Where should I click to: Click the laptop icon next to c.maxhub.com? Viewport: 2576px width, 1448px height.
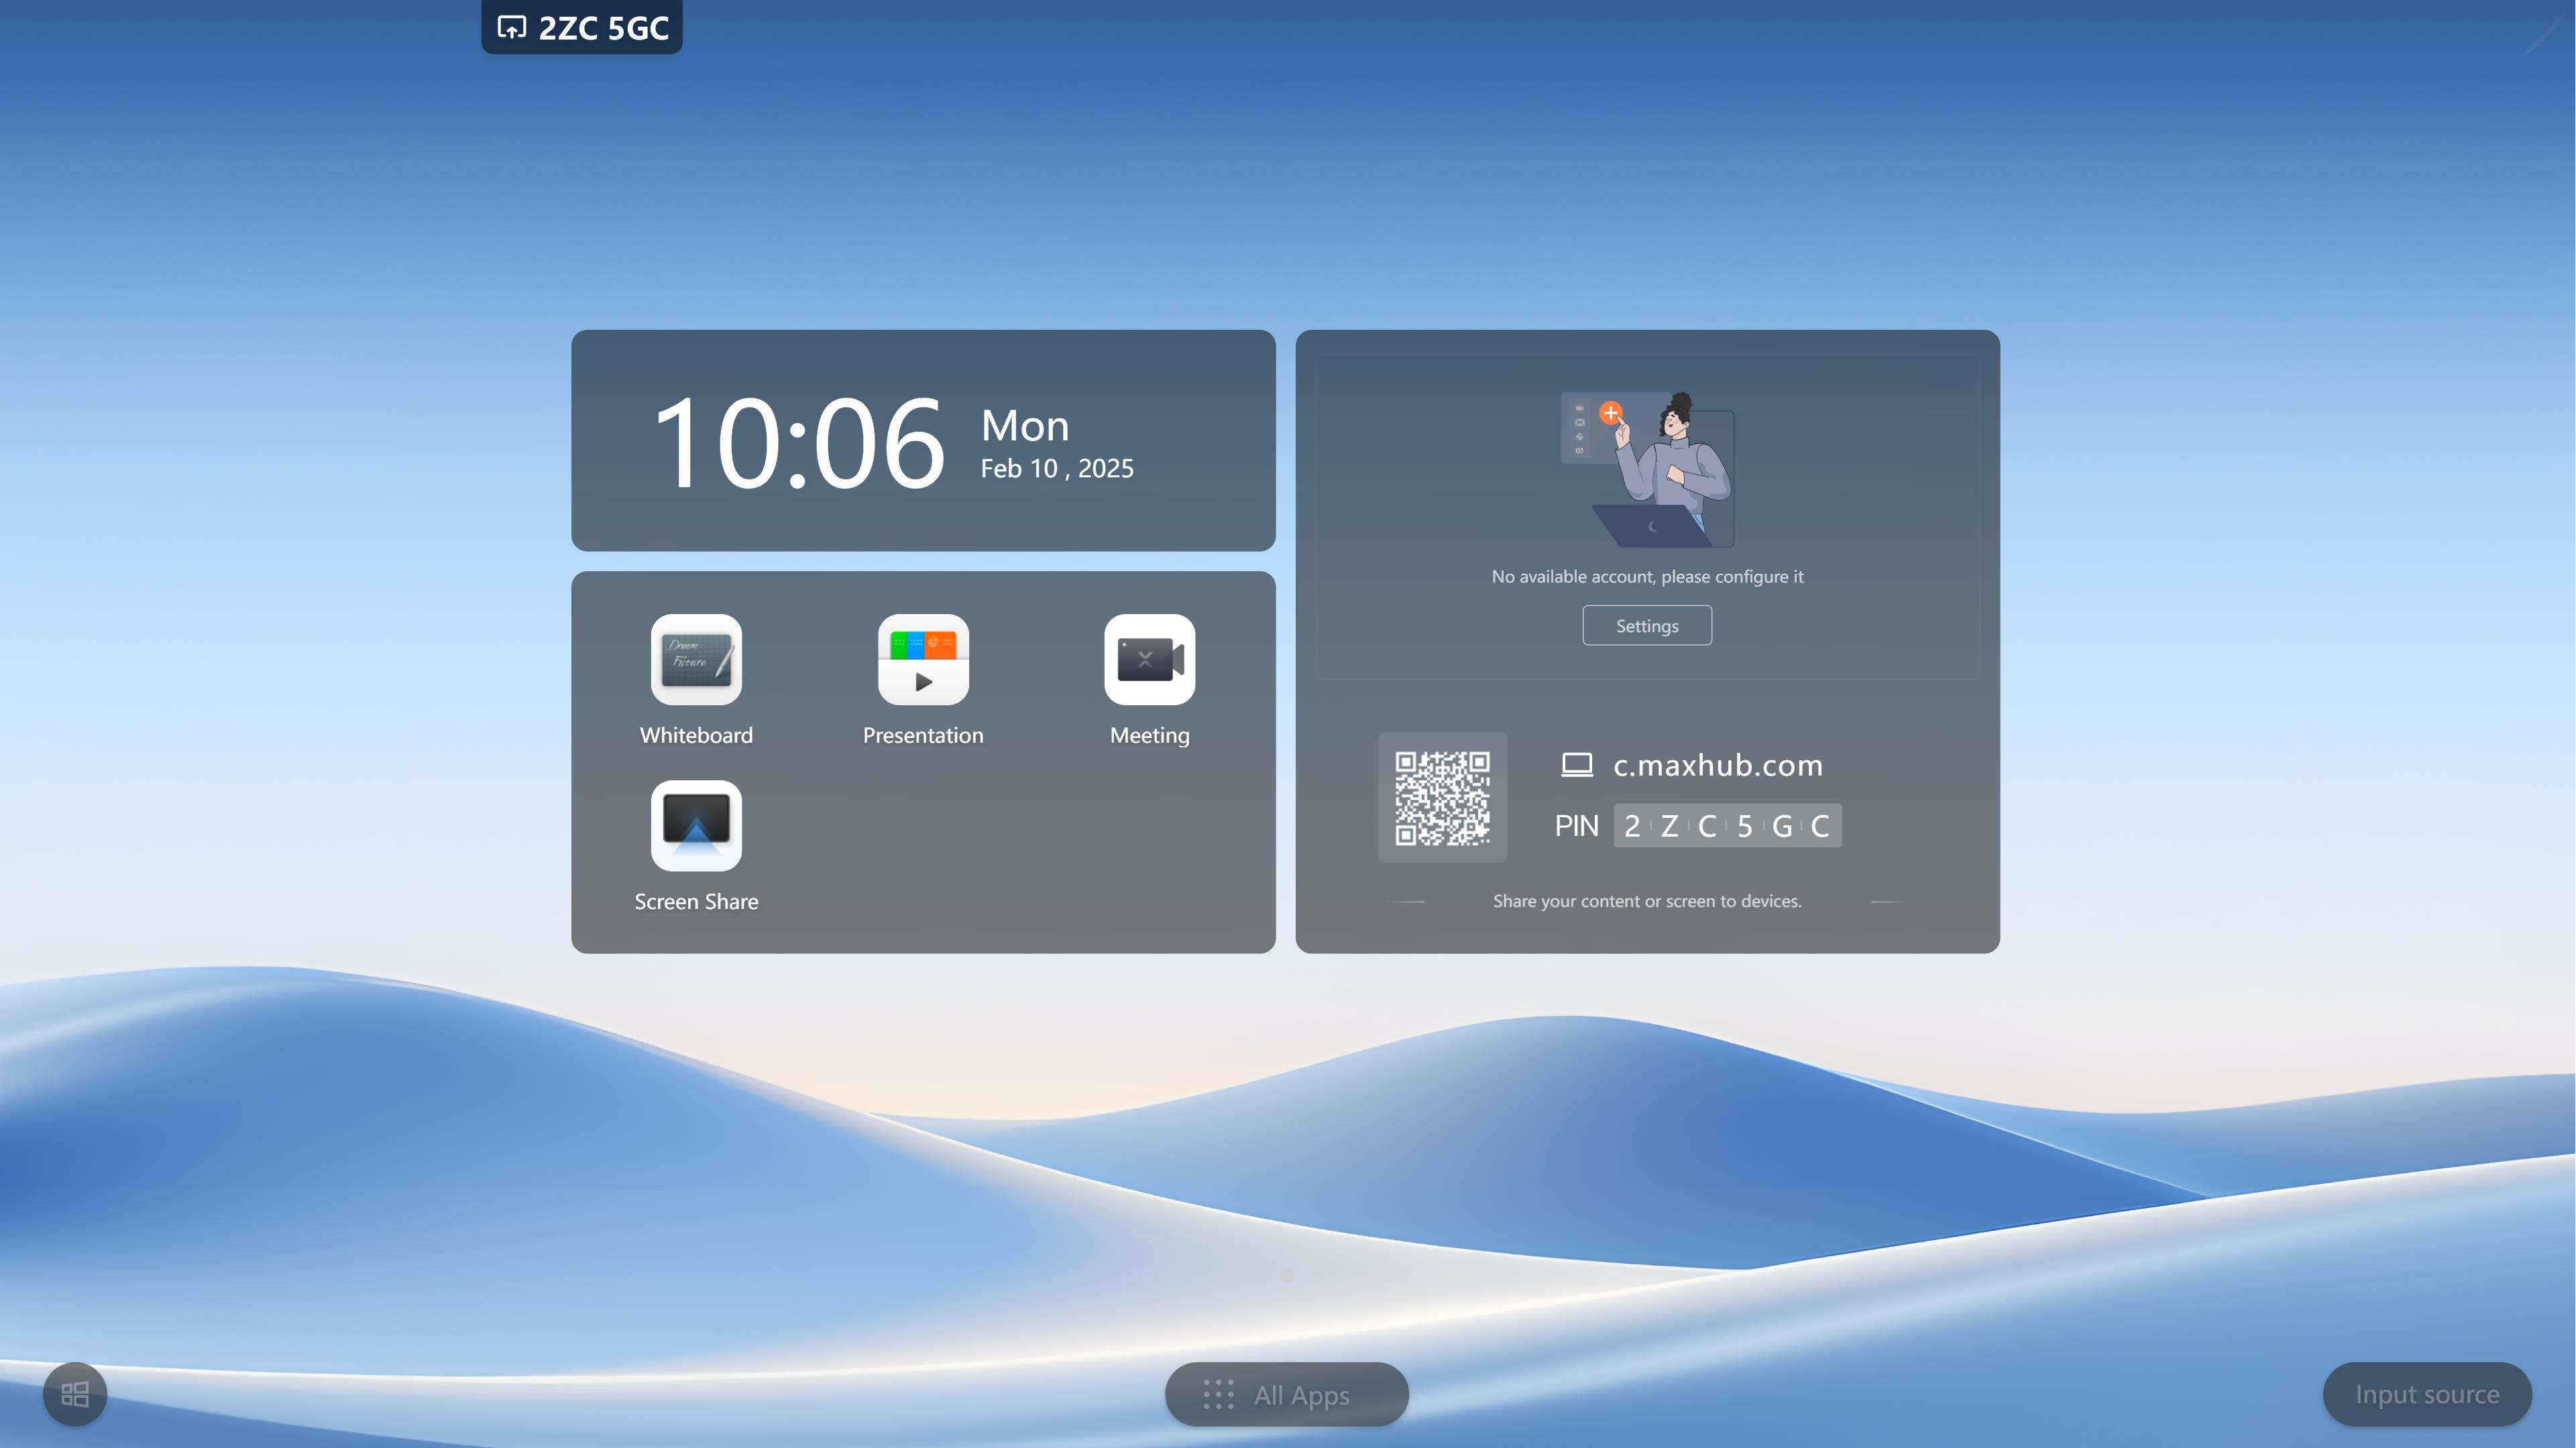[x=1577, y=764]
